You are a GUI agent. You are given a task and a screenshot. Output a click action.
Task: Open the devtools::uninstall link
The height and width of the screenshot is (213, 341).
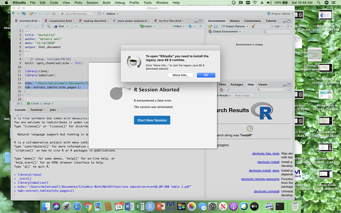[267, 191]
